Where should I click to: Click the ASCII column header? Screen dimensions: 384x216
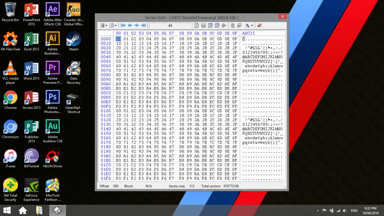coord(248,33)
